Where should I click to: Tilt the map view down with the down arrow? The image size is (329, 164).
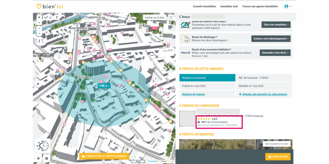click(39, 33)
